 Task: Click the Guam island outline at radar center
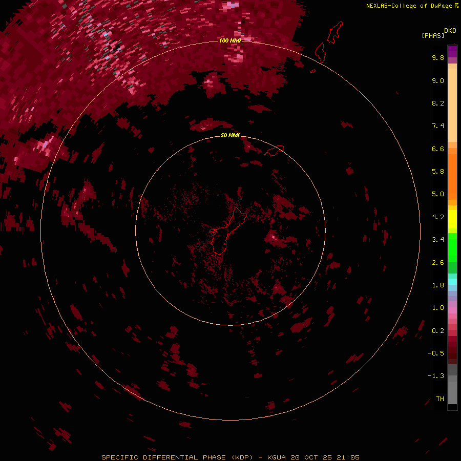point(227,231)
